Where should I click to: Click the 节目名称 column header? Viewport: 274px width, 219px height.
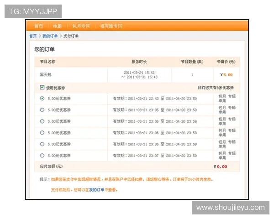point(47,62)
